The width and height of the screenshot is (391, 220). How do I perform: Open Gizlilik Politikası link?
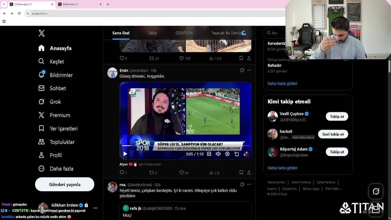coord(301,182)
